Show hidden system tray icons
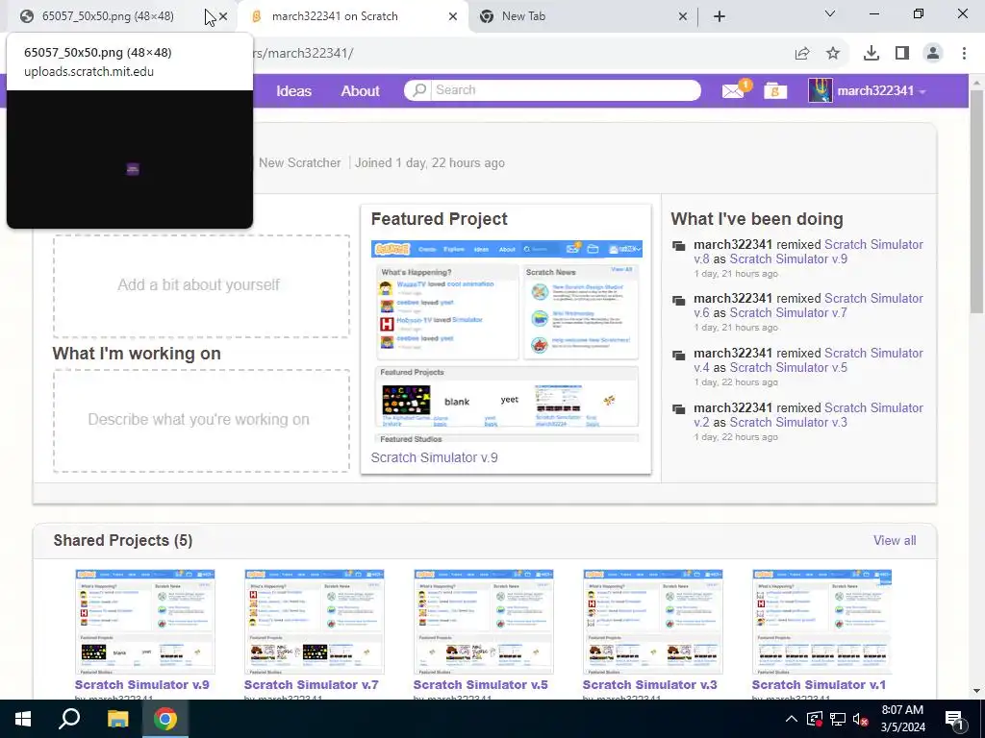 pos(792,719)
